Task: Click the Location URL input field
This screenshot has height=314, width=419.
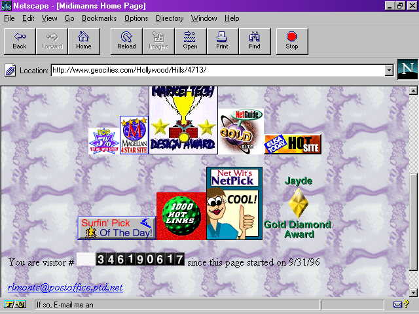Action: [218, 70]
